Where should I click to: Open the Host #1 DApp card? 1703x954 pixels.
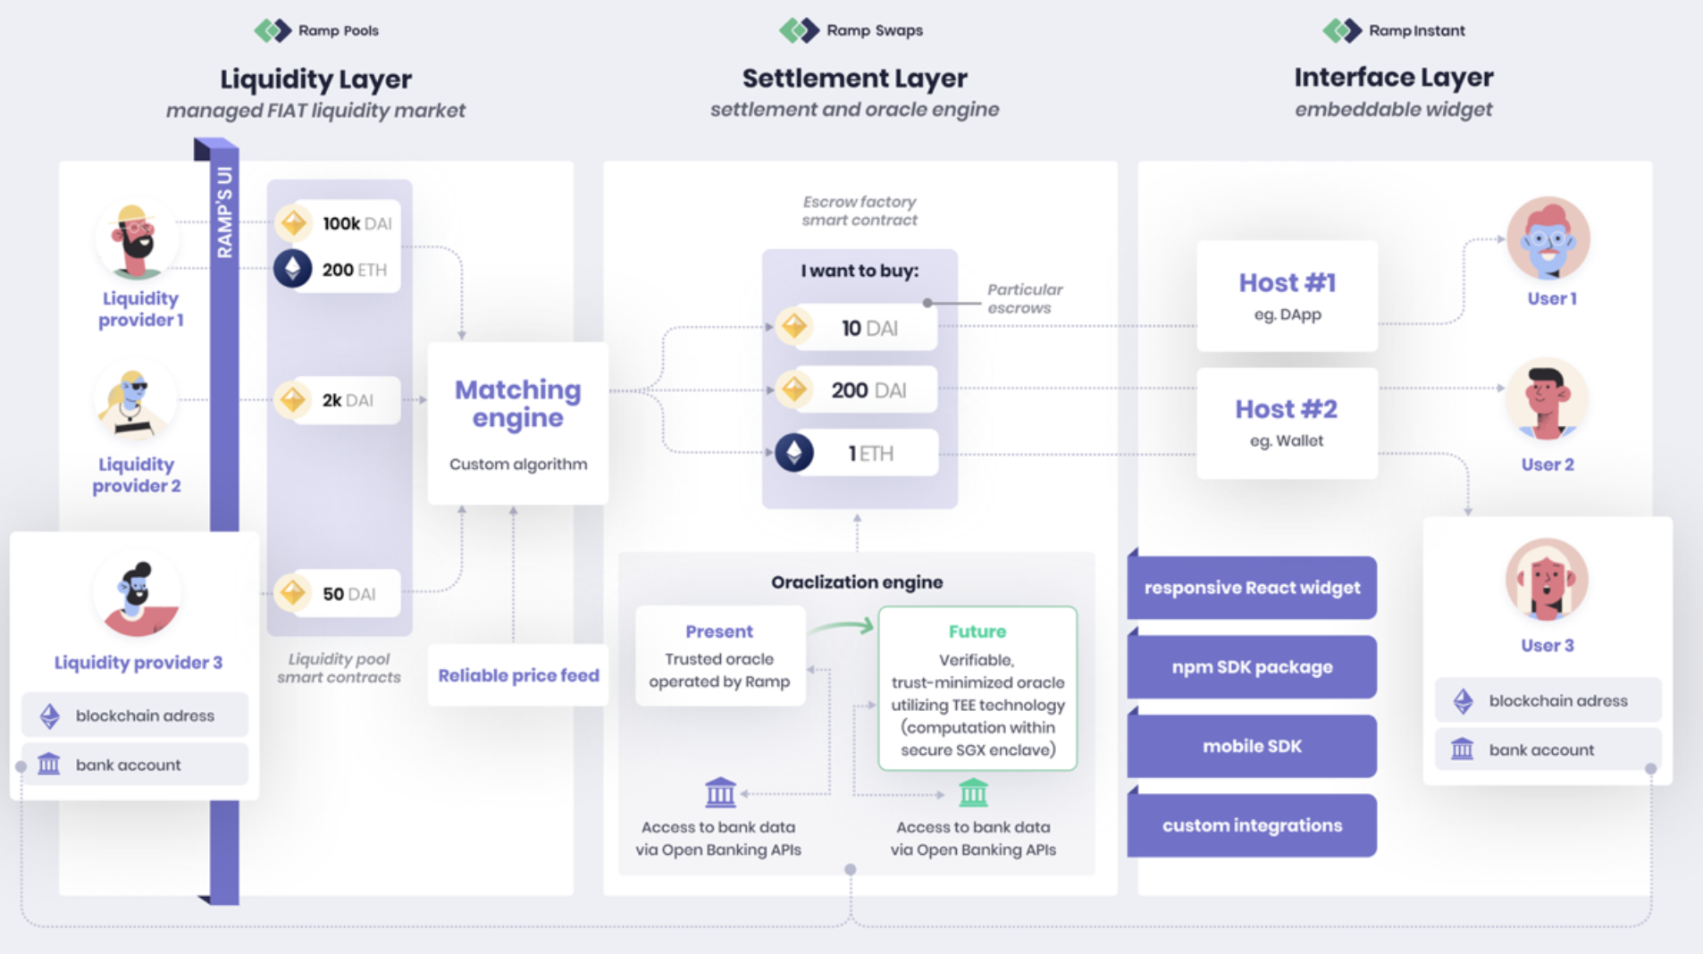pos(1287,296)
